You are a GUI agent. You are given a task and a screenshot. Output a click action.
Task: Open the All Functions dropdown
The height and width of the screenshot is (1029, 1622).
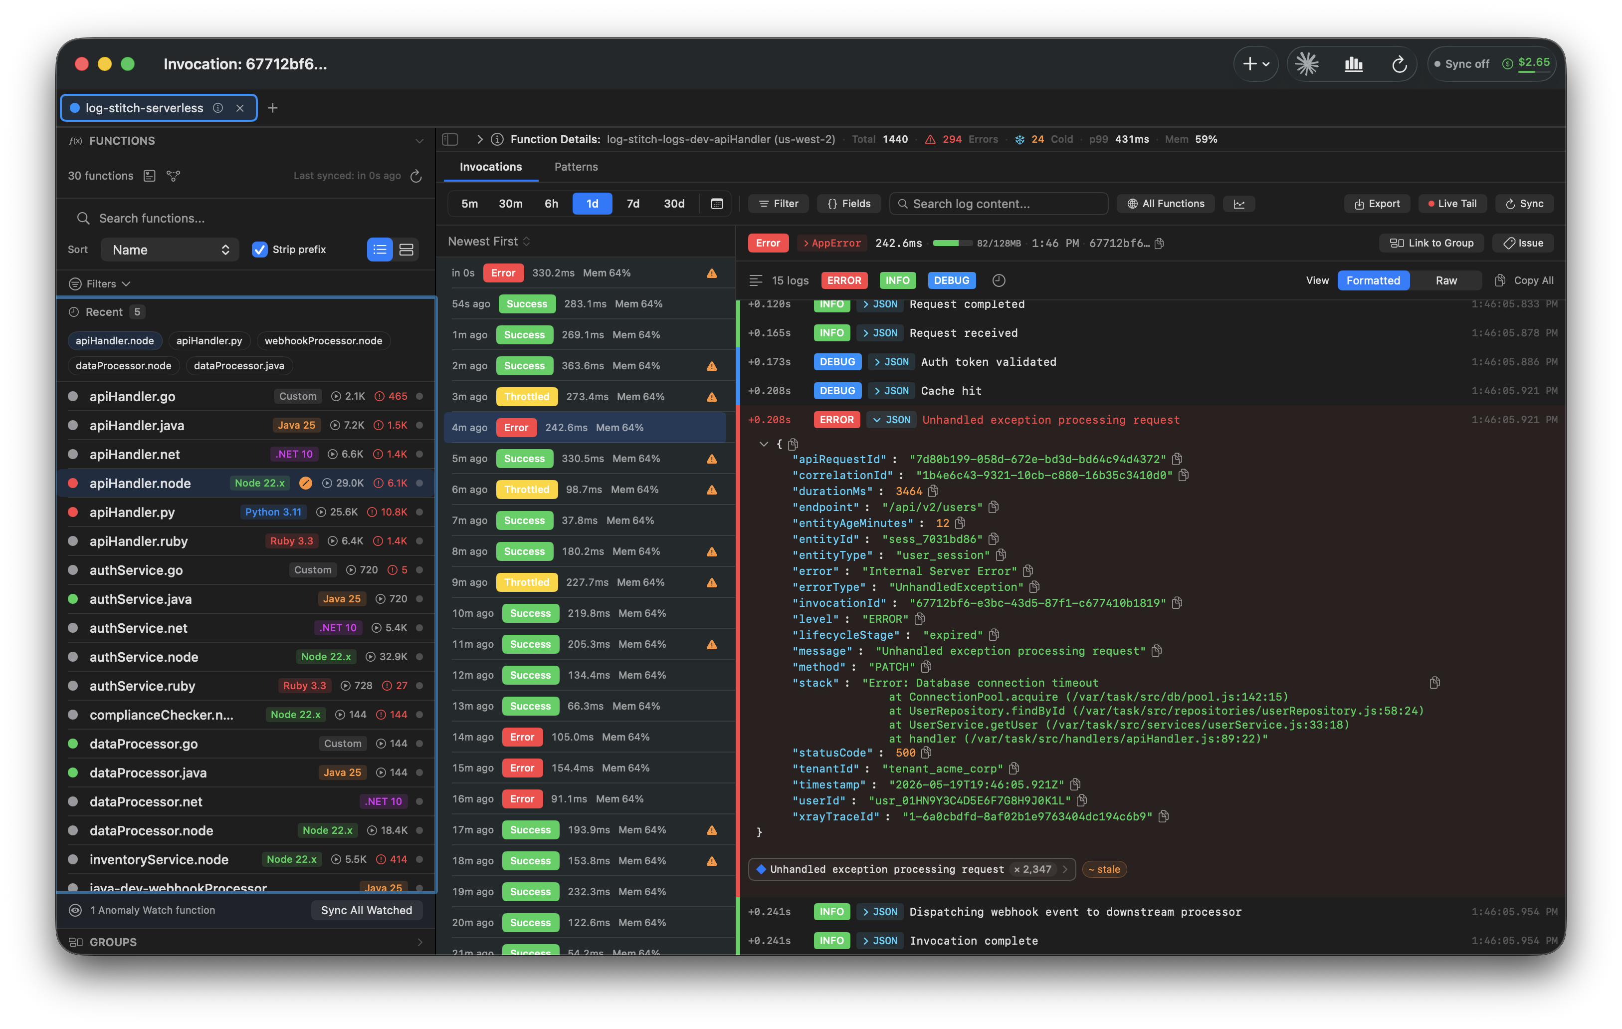(1165, 204)
